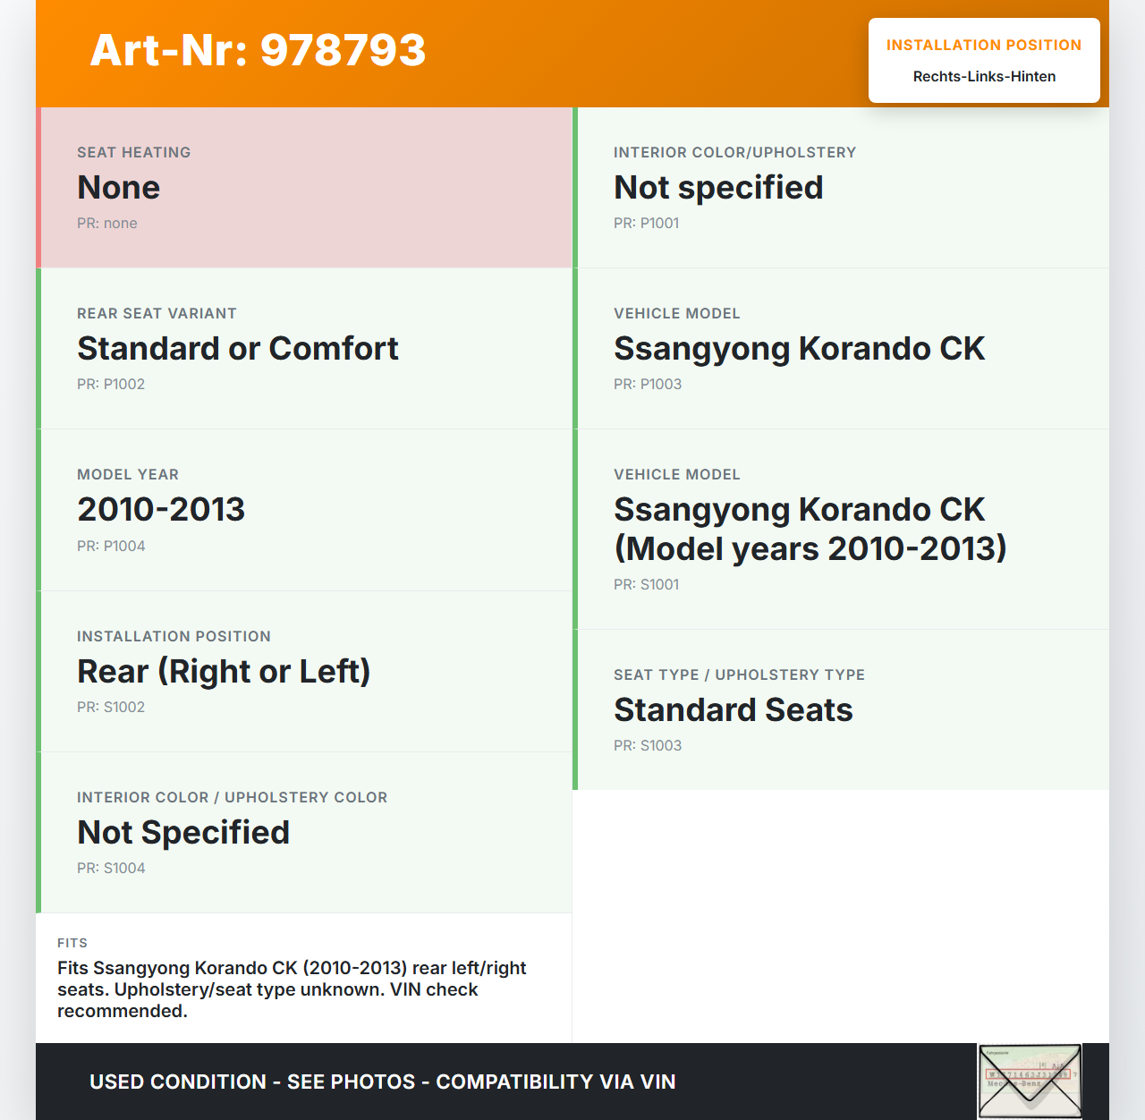Click the VIN envelope icon in footer
The height and width of the screenshot is (1120, 1145).
tap(1030, 1081)
